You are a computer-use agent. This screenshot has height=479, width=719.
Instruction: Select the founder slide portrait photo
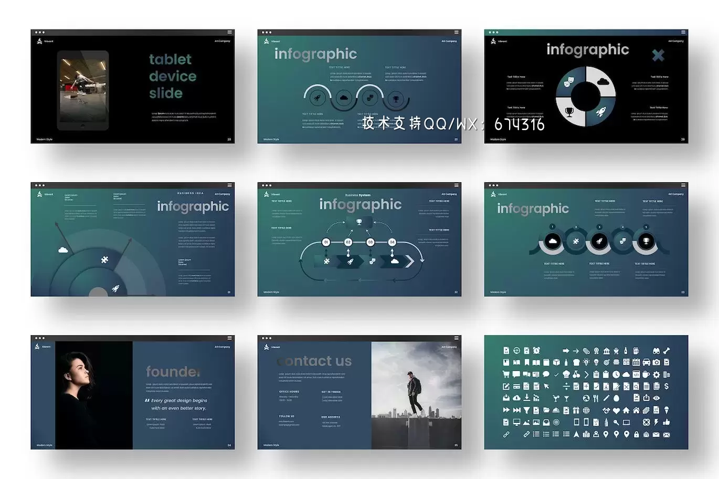[93, 395]
